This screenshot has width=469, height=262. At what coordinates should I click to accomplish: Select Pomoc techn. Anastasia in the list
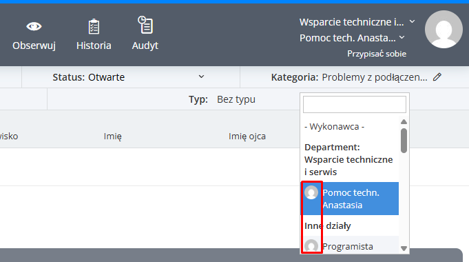pyautogui.click(x=350, y=199)
